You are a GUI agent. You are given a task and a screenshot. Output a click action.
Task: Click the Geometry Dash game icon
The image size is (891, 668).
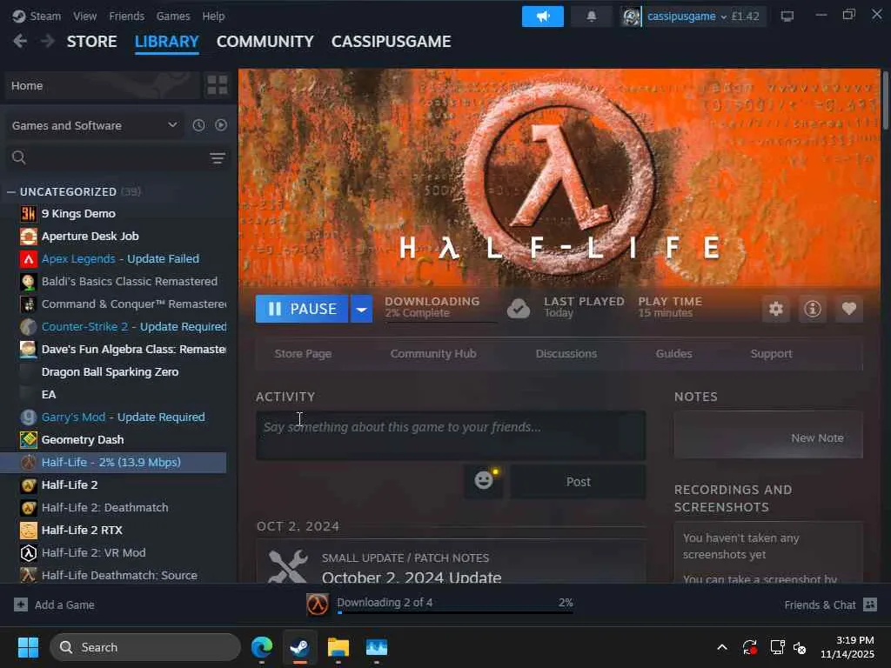coord(29,439)
